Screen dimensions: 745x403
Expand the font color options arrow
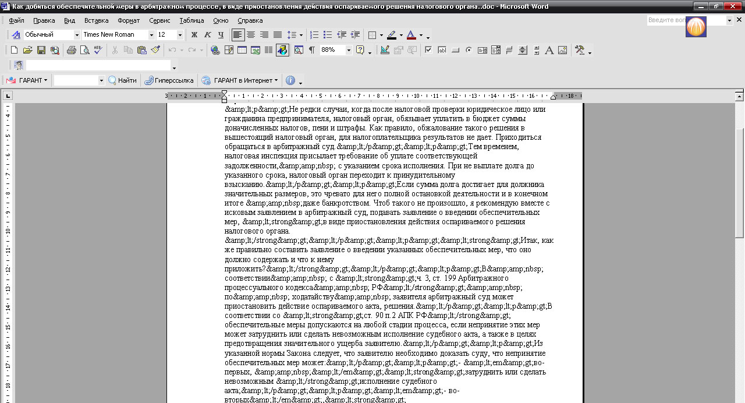(421, 35)
